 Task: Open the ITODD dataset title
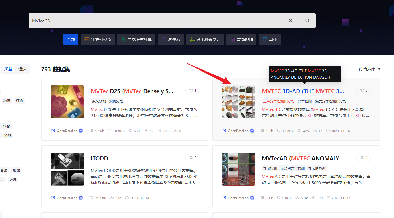pos(99,158)
